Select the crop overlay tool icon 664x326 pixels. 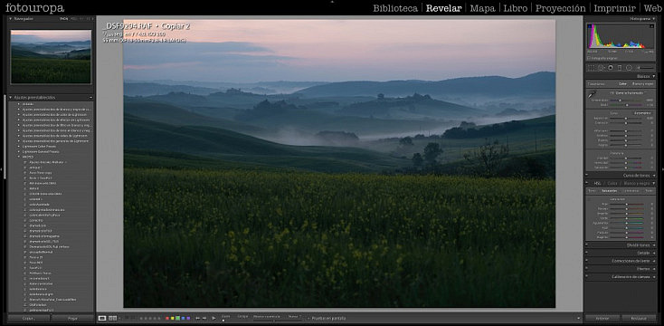click(592, 68)
